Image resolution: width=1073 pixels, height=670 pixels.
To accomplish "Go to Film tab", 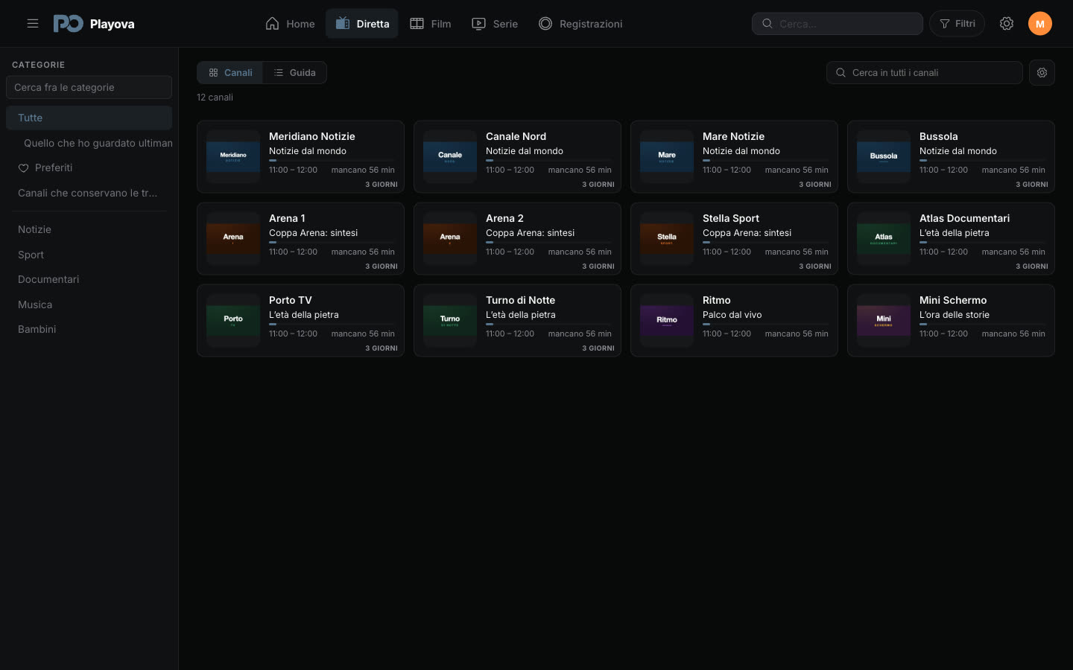I will [431, 24].
